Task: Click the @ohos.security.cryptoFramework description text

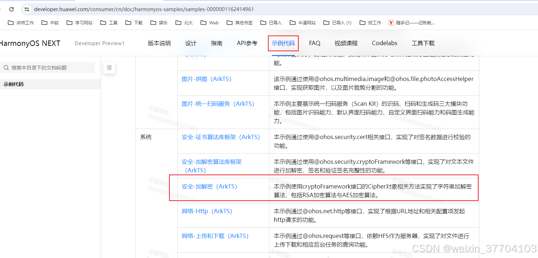Action: click(374, 166)
